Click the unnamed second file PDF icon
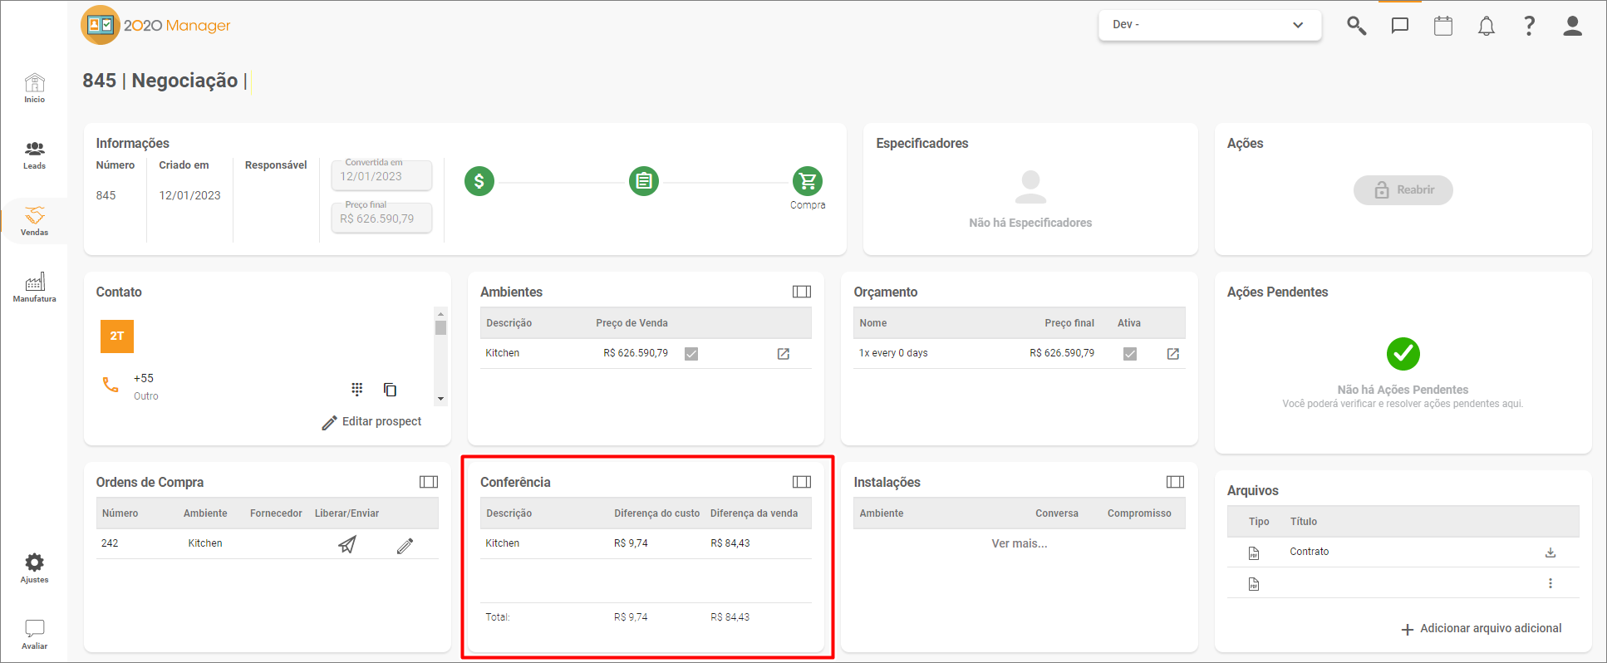 (x=1254, y=585)
